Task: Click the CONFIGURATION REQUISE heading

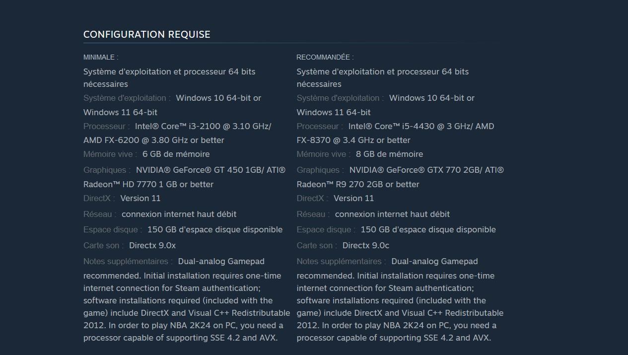Action: [146, 34]
